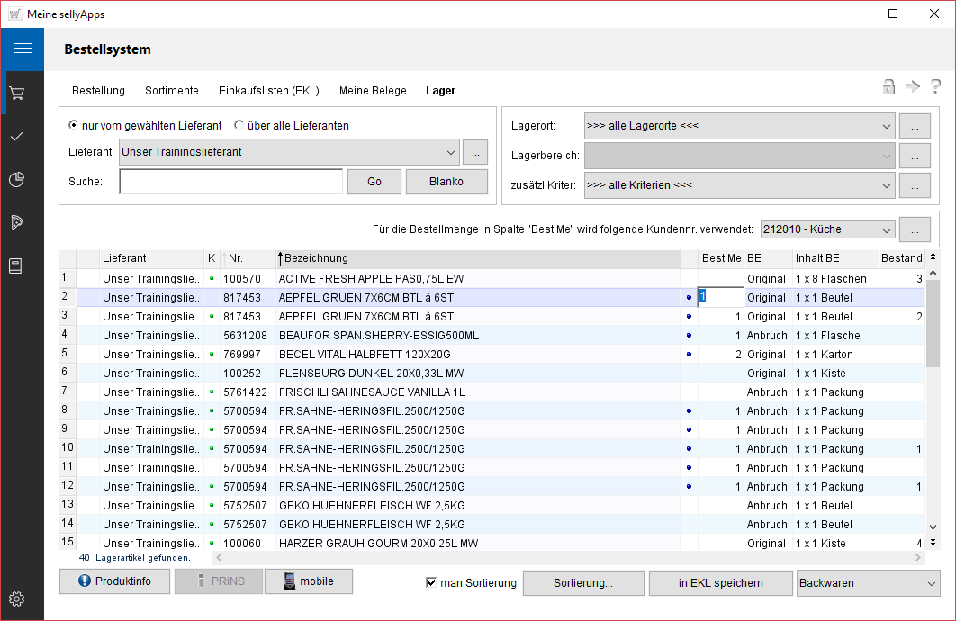This screenshot has height=621, width=956.
Task: Switch to the Sortimente tab
Action: [x=172, y=91]
